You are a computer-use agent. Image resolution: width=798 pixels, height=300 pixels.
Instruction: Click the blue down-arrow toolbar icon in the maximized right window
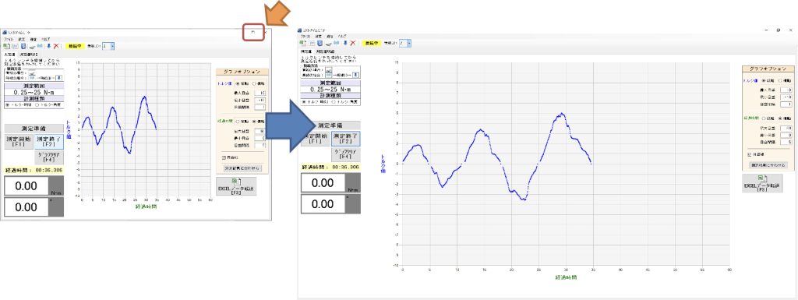coord(345,44)
